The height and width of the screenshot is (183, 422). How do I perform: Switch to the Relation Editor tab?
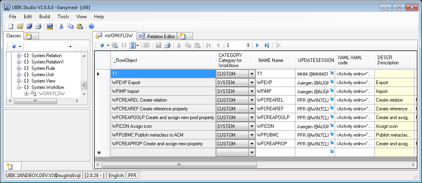pos(157,36)
